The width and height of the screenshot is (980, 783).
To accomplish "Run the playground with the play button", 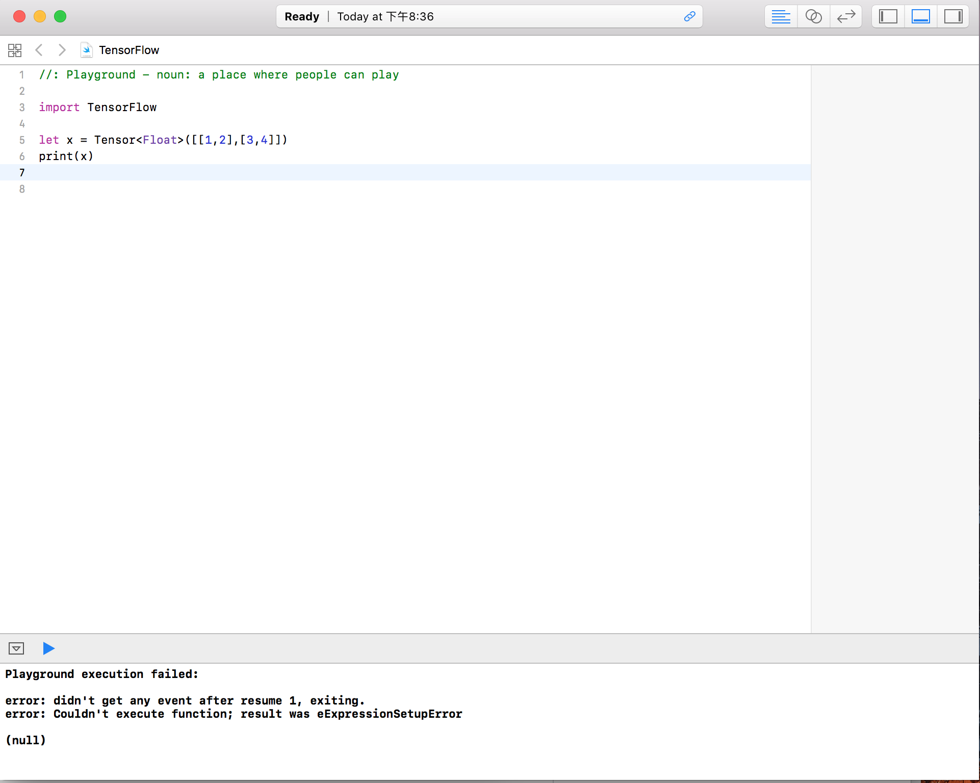I will coord(49,648).
